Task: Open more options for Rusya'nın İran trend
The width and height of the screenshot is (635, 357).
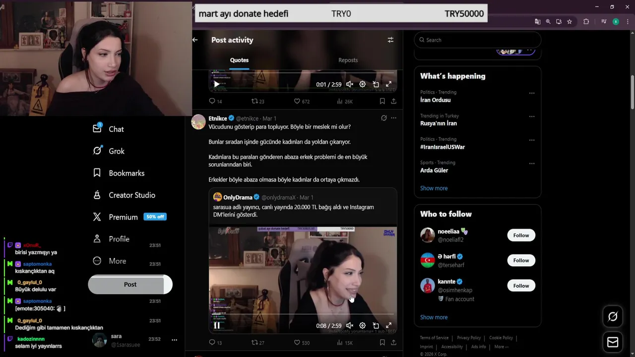Action: pos(532,117)
